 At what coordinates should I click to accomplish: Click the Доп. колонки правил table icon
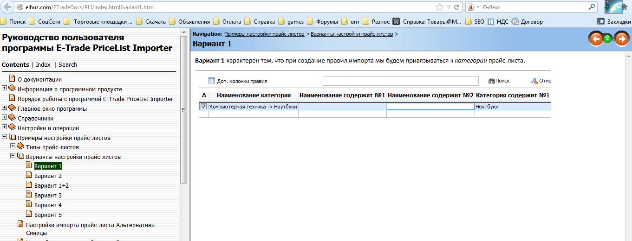[212, 81]
